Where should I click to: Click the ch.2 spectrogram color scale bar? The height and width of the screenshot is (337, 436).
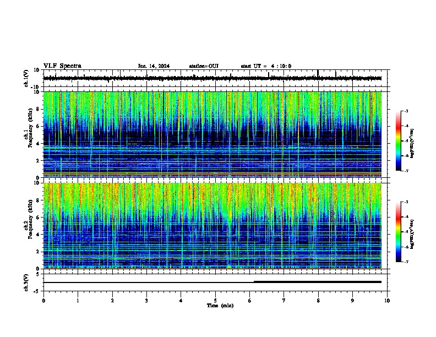click(x=399, y=232)
